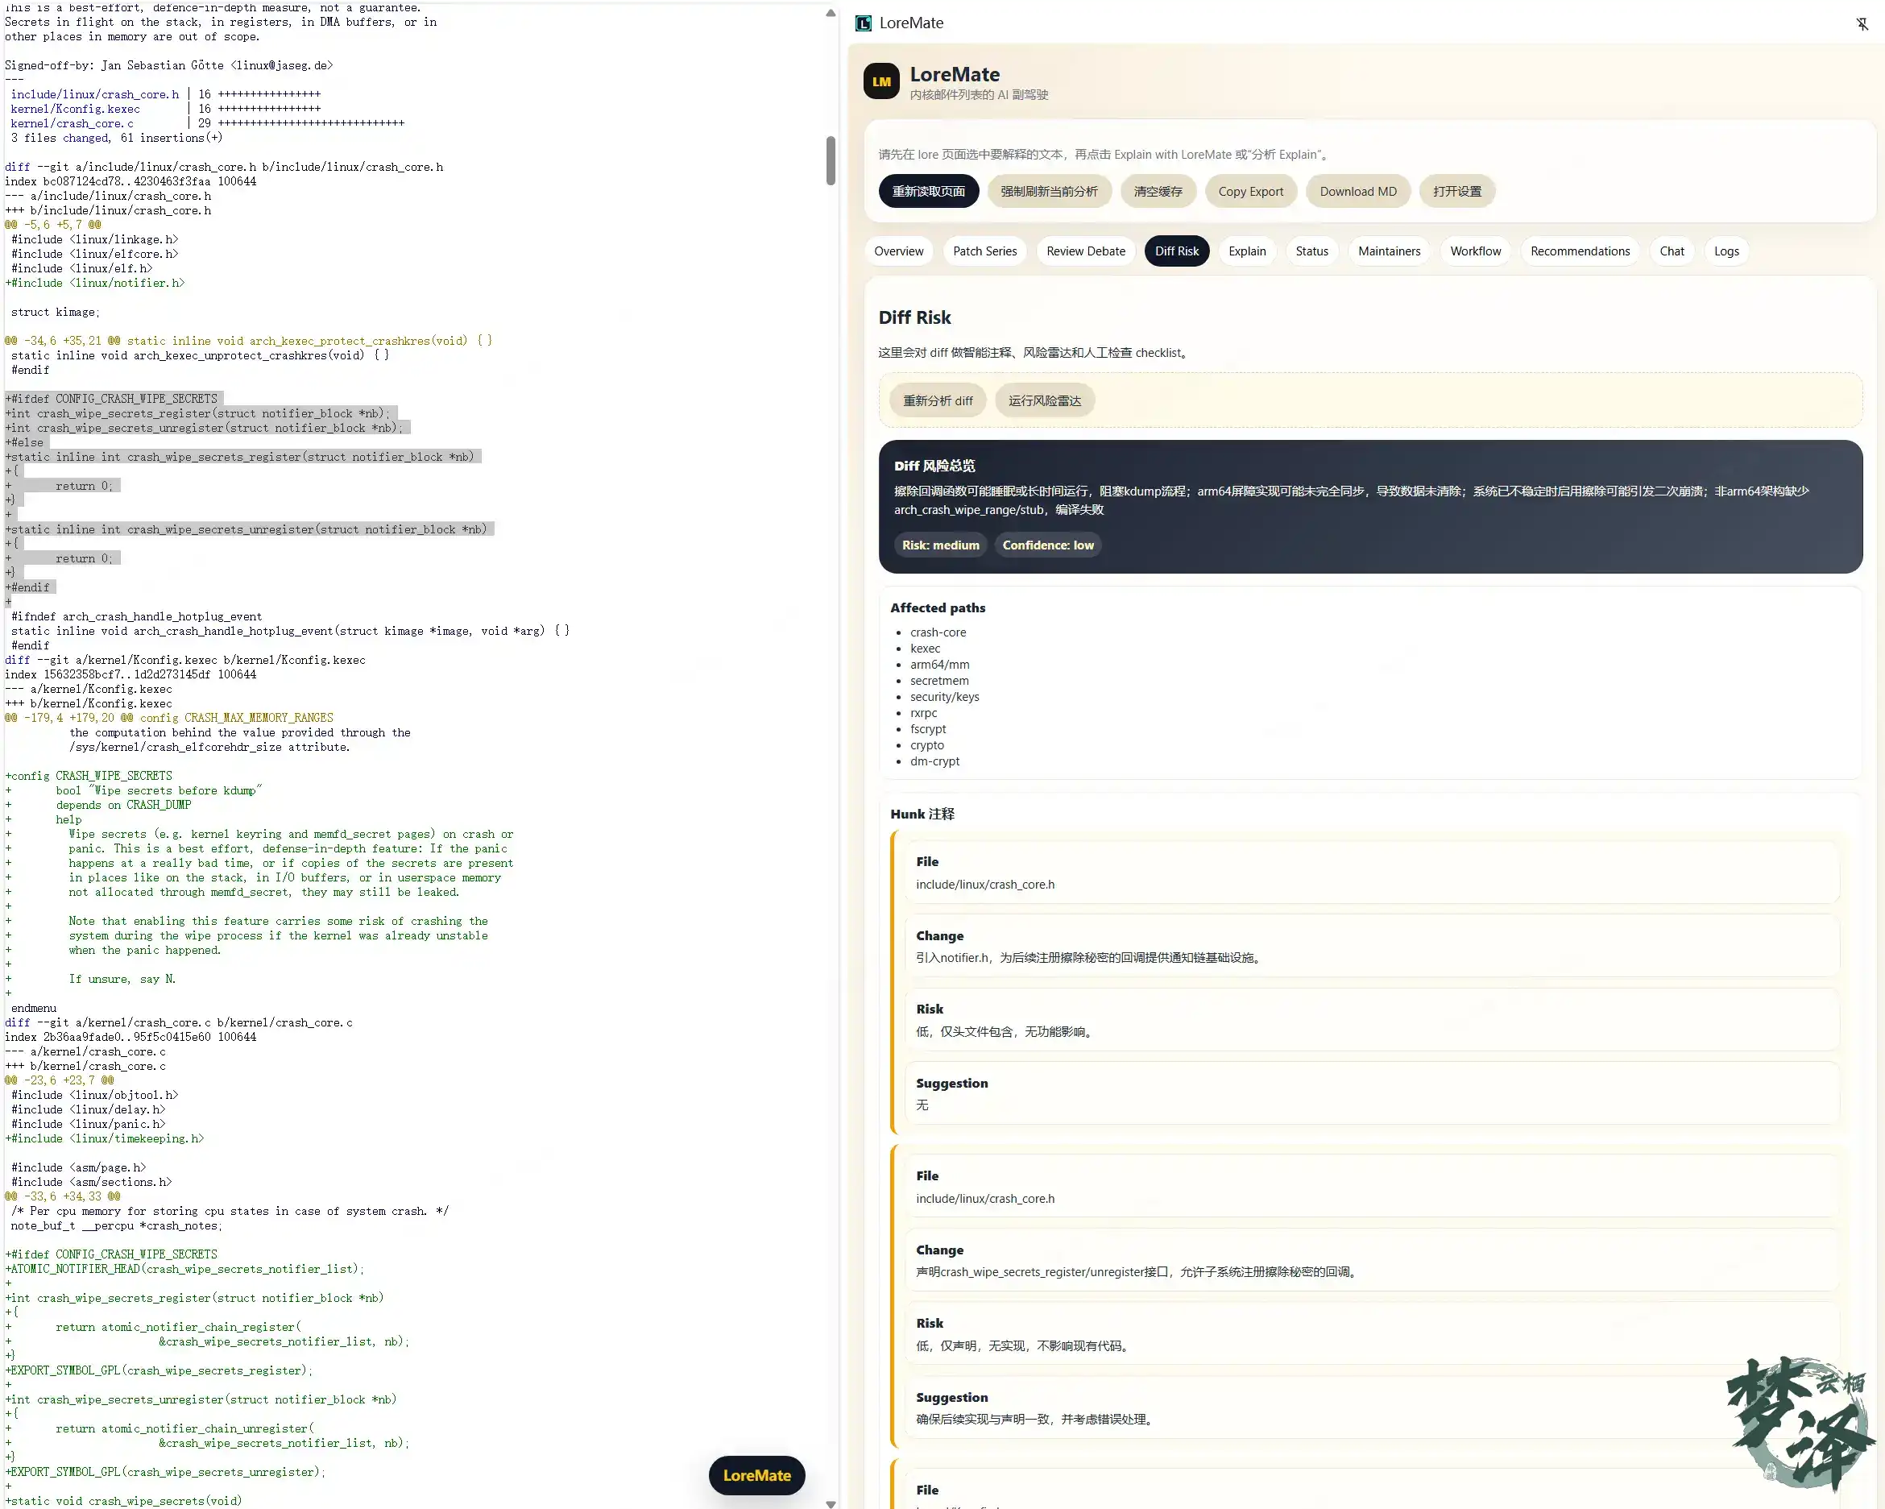The image size is (1885, 1509).
Task: Click the rxrpc affected path
Action: click(x=923, y=712)
